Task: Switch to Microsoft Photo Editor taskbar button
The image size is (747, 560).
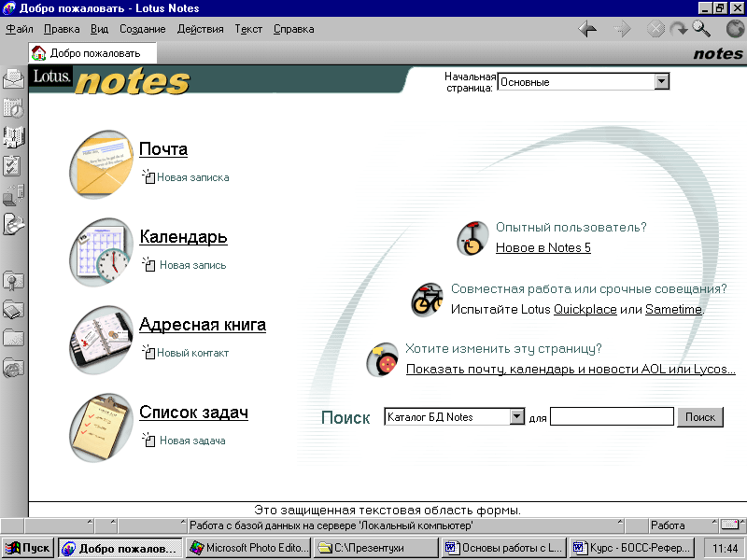Action: coord(247,548)
